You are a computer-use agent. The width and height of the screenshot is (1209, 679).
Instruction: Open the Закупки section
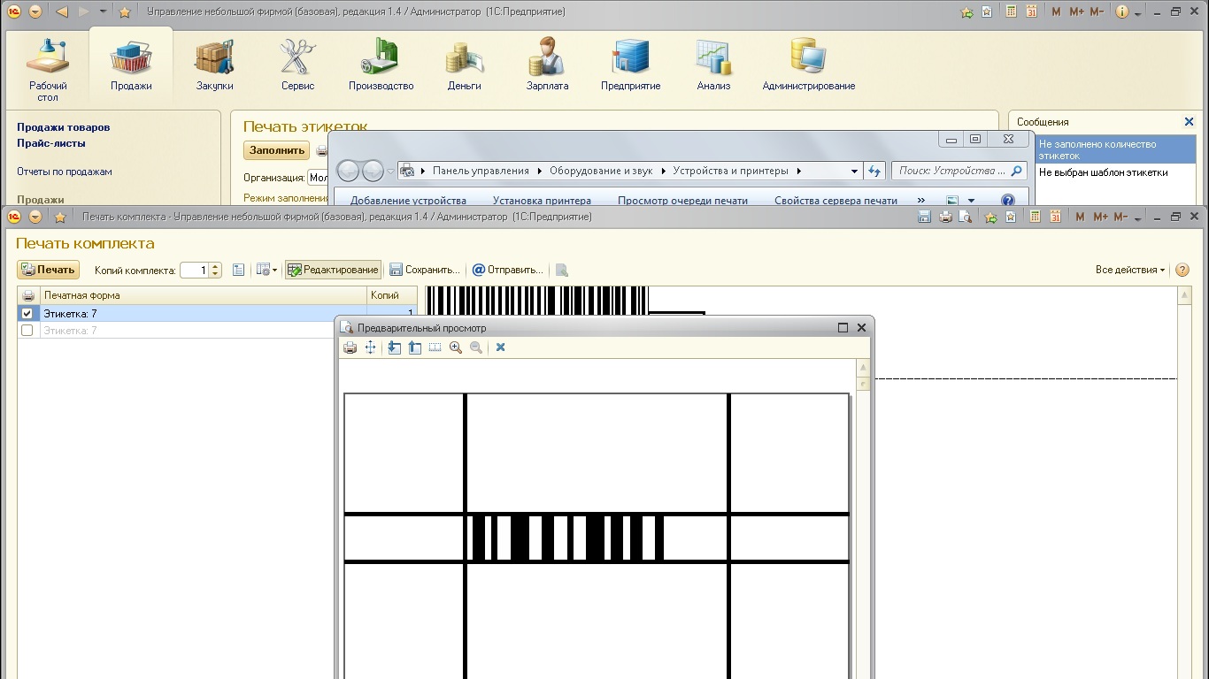[214, 65]
